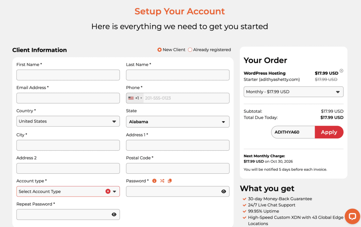Remove WordPress Hosting item from order

[341, 71]
